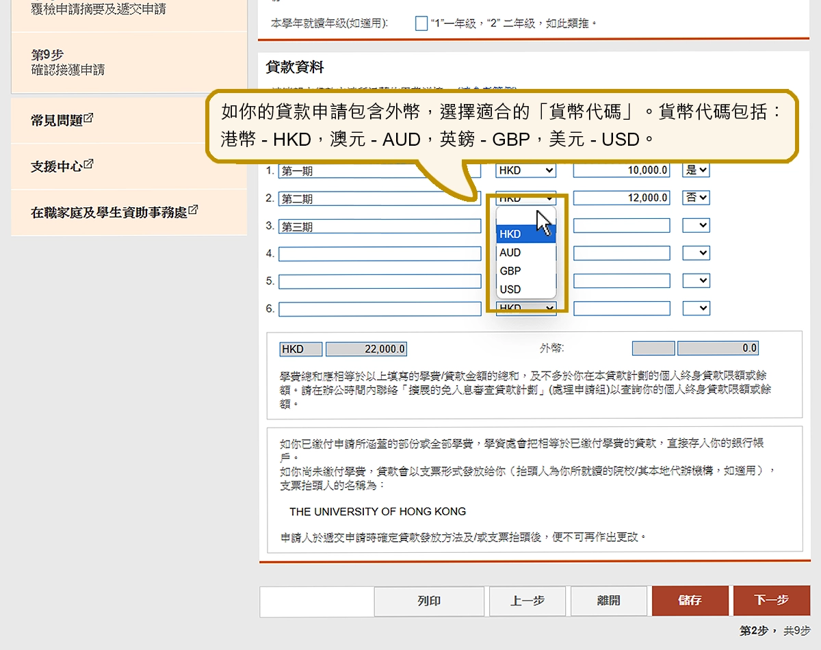Click the 列印 print button
Screen dimensions: 821x650
[x=429, y=601]
